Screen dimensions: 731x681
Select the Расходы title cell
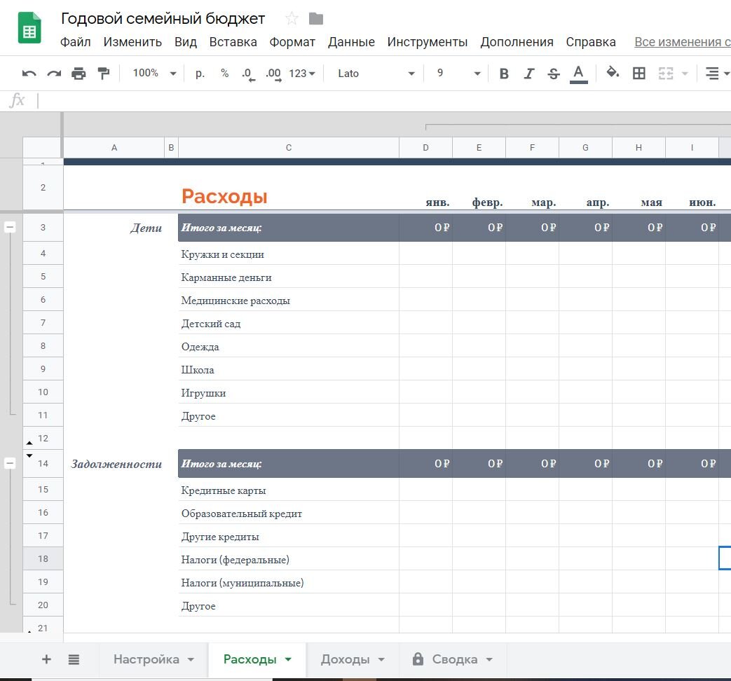(x=289, y=188)
